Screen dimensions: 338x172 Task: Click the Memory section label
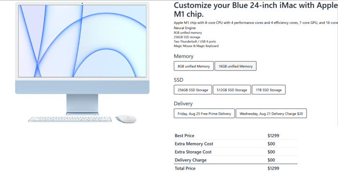(184, 56)
